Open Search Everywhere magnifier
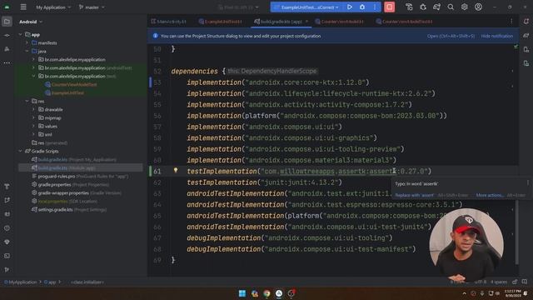The width and height of the screenshot is (533, 300). pyautogui.click(x=451, y=7)
